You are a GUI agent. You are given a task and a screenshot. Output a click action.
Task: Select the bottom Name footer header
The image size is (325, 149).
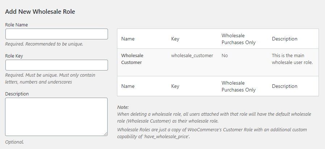click(128, 86)
